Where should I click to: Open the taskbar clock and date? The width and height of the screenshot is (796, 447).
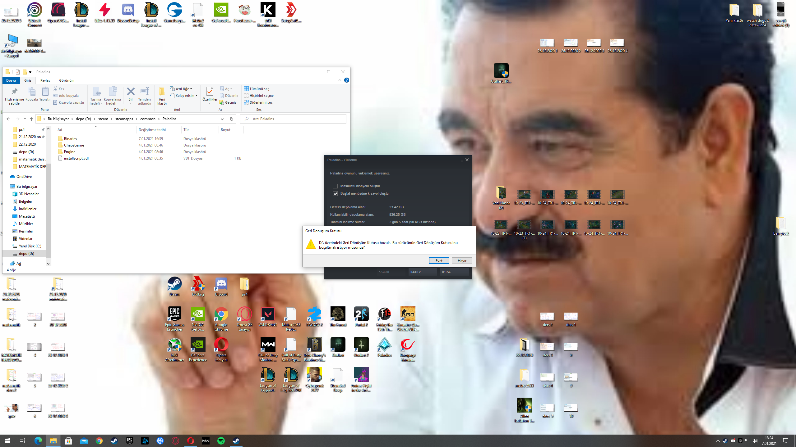coord(769,441)
